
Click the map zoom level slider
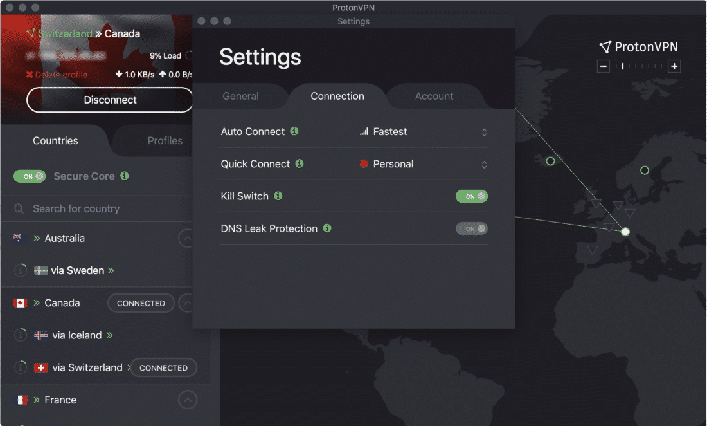640,66
